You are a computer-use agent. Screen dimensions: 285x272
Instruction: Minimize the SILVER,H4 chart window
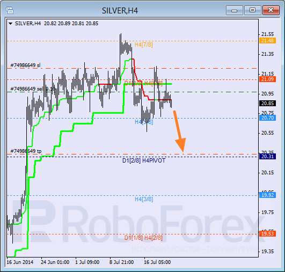(235, 10)
